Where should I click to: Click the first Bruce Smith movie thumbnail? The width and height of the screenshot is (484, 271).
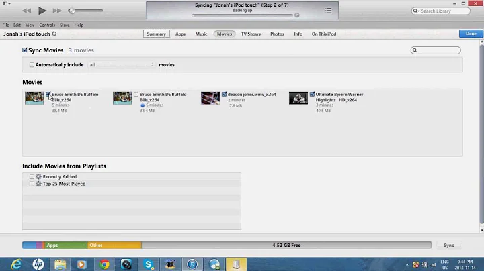pos(34,98)
